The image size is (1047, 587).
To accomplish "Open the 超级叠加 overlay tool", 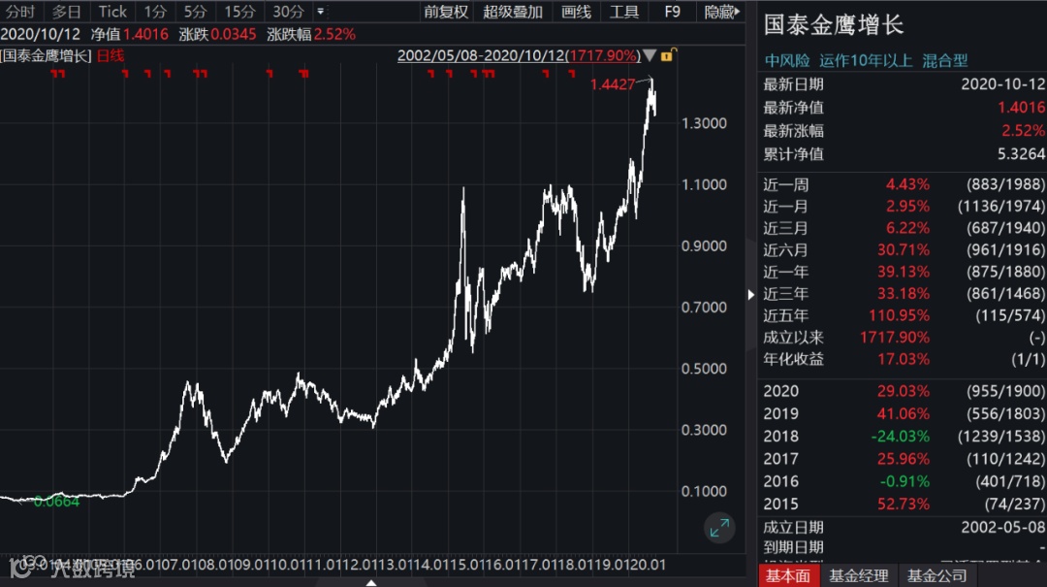I will [x=512, y=12].
